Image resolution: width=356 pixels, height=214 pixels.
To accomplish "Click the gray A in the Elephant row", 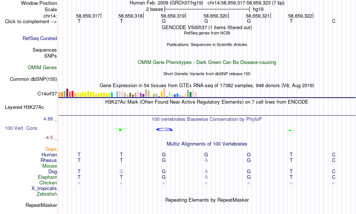I will tap(206, 177).
